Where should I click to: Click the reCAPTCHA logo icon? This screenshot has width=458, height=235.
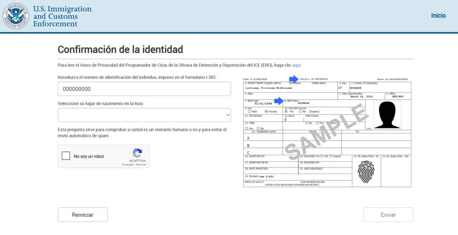(x=137, y=153)
